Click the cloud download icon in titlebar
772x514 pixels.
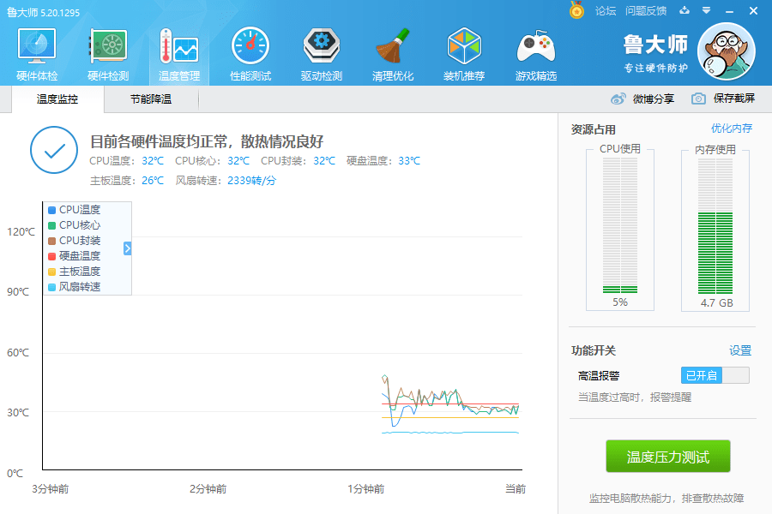[682, 12]
